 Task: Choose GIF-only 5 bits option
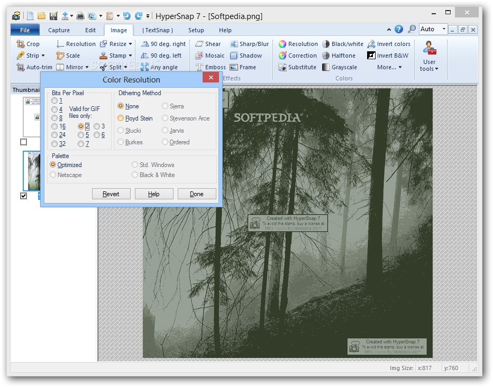click(81, 135)
